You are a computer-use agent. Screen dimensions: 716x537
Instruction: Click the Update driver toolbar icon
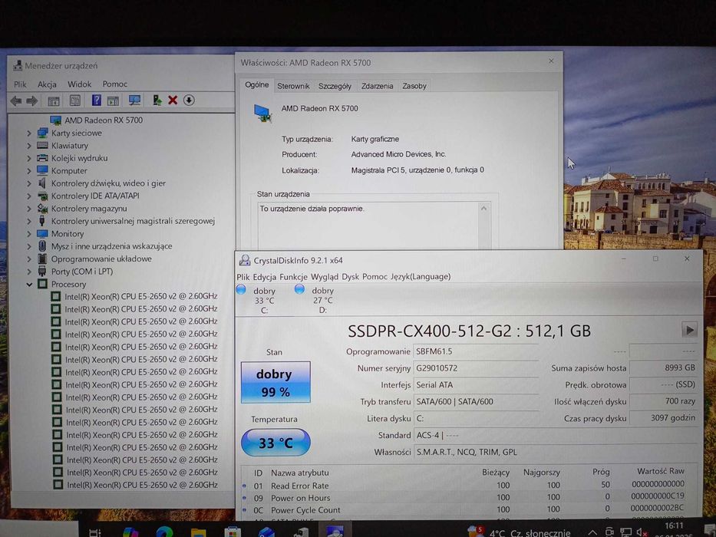[x=157, y=100]
